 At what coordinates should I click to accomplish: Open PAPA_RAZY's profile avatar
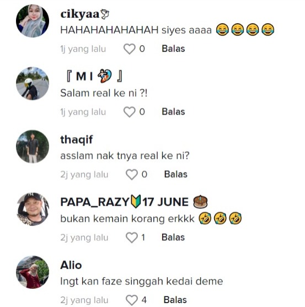click(x=33, y=209)
